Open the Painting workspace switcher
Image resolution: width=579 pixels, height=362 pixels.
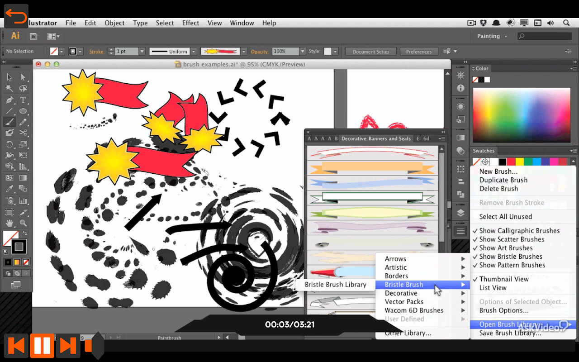point(492,36)
